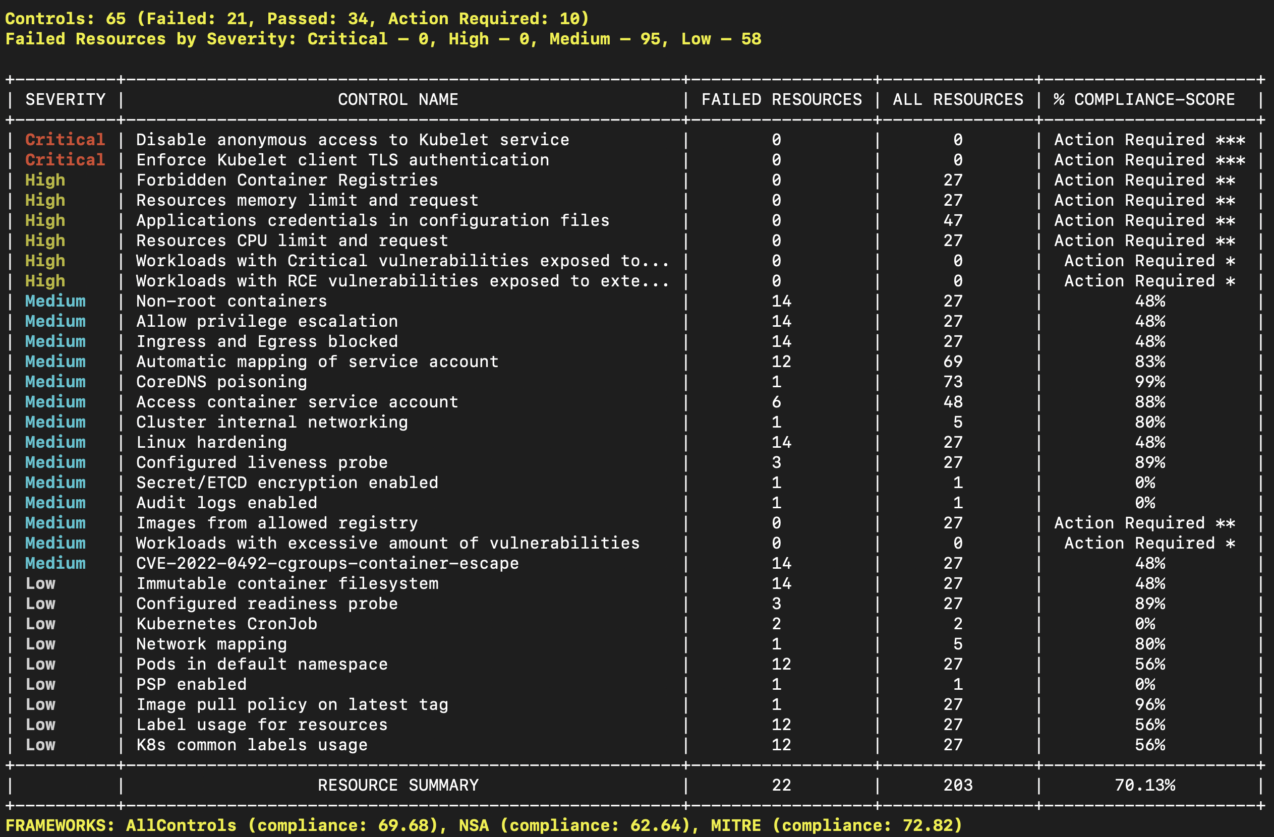Click 'CoreDNS poisoning' control name

click(221, 382)
